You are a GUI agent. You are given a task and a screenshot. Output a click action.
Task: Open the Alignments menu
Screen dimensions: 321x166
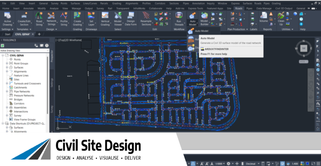pyautogui.click(x=132, y=3)
